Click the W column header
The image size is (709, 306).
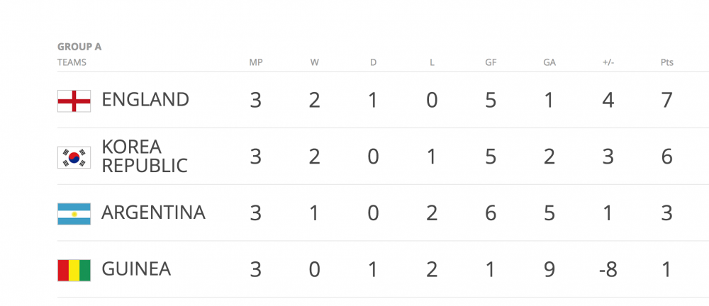tap(314, 62)
